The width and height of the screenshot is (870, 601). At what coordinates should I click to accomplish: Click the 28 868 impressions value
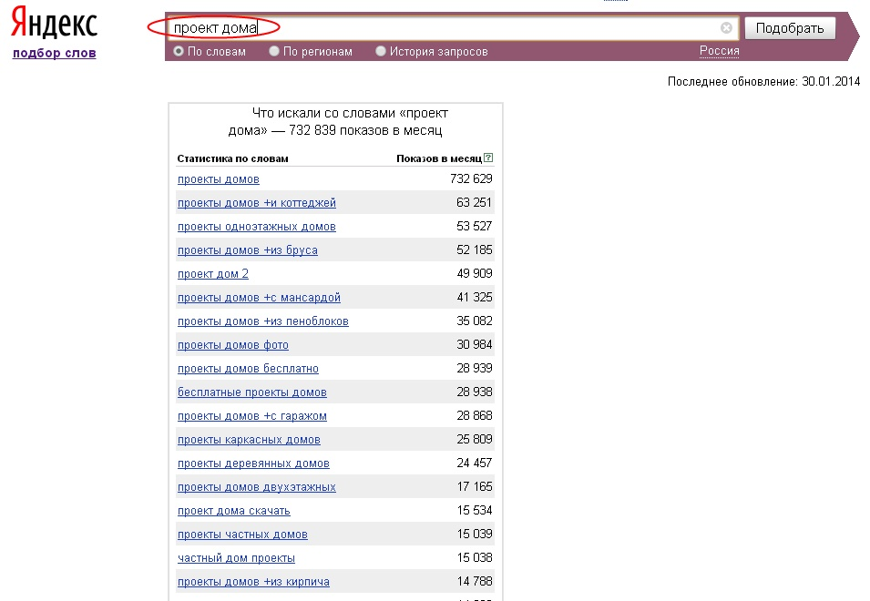(x=475, y=415)
